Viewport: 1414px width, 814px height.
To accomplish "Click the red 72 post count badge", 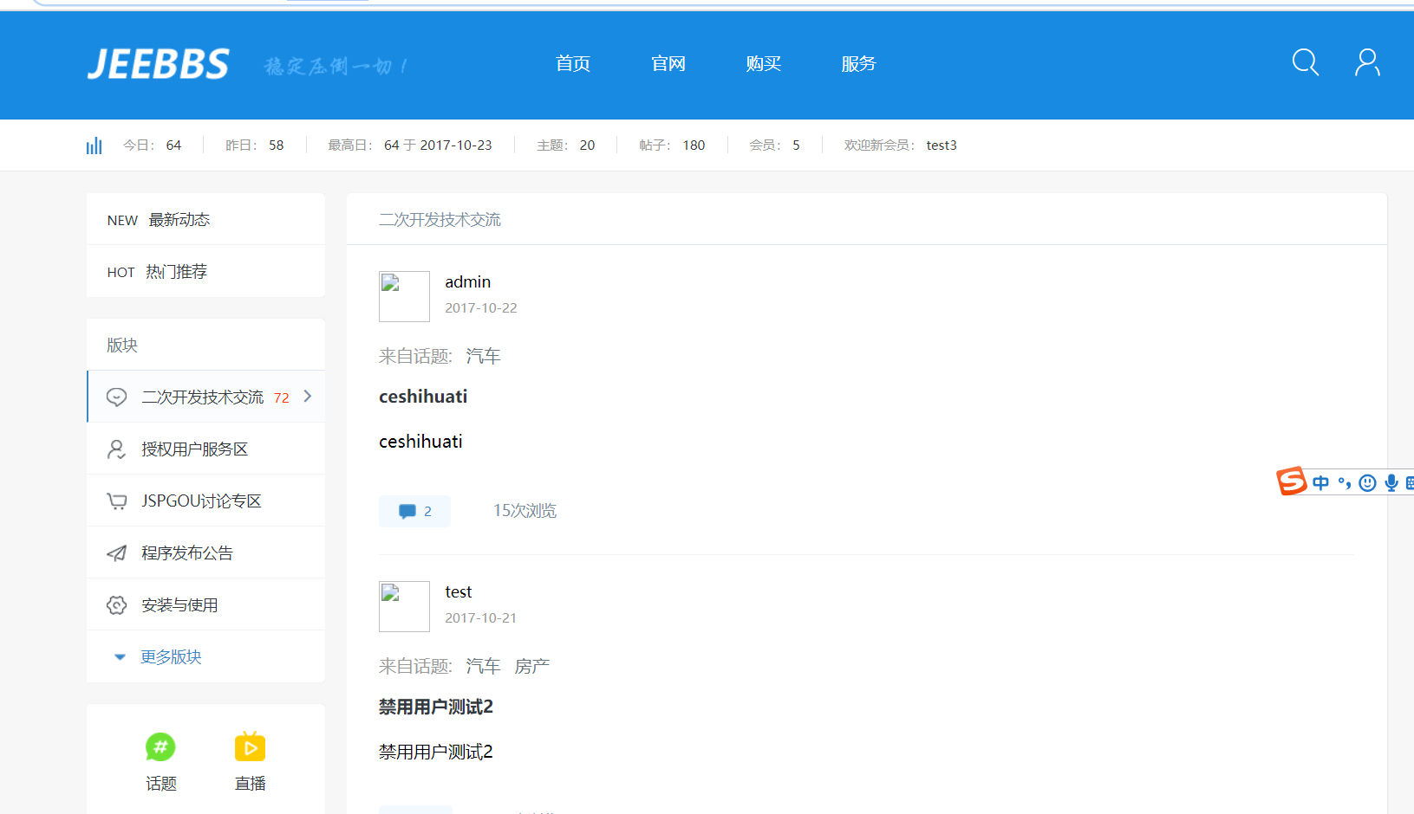I will pyautogui.click(x=282, y=397).
